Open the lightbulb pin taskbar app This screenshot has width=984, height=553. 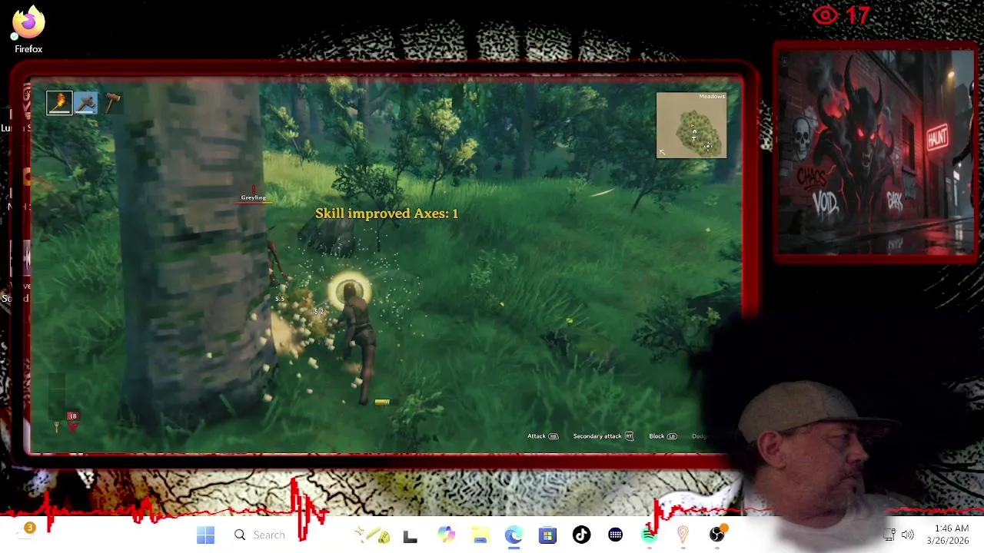click(x=683, y=535)
